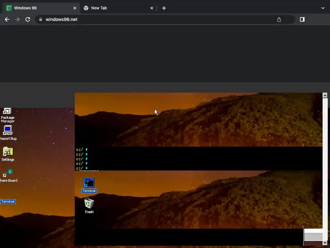This screenshot has height=248, width=330.
Task: Select the Terminal label on left desktop
Action: [x=8, y=201]
